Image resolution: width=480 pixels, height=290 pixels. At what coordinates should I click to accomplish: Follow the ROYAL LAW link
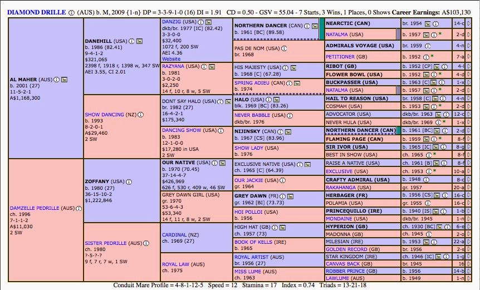click(175, 264)
